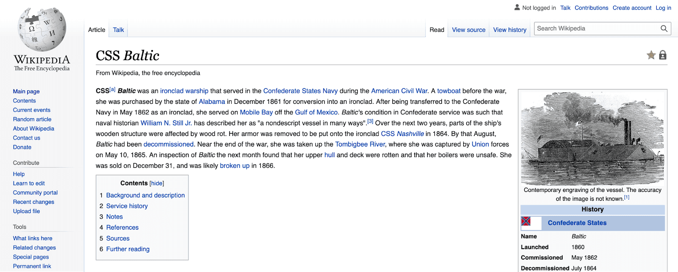Image resolution: width=678 pixels, height=272 pixels.
Task: Follow the CSS Nashville link
Action: pos(402,134)
